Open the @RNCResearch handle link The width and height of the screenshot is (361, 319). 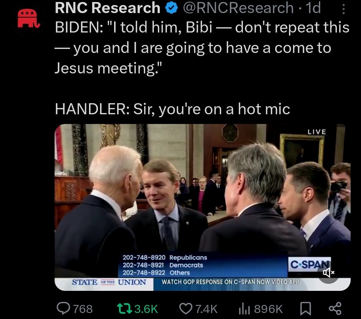coord(238,8)
